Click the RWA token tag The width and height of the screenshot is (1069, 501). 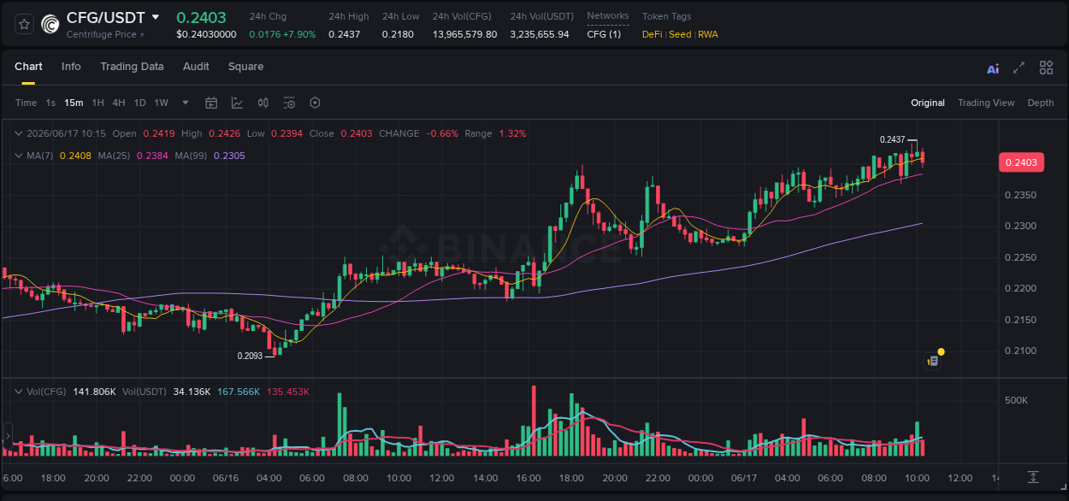click(x=708, y=34)
